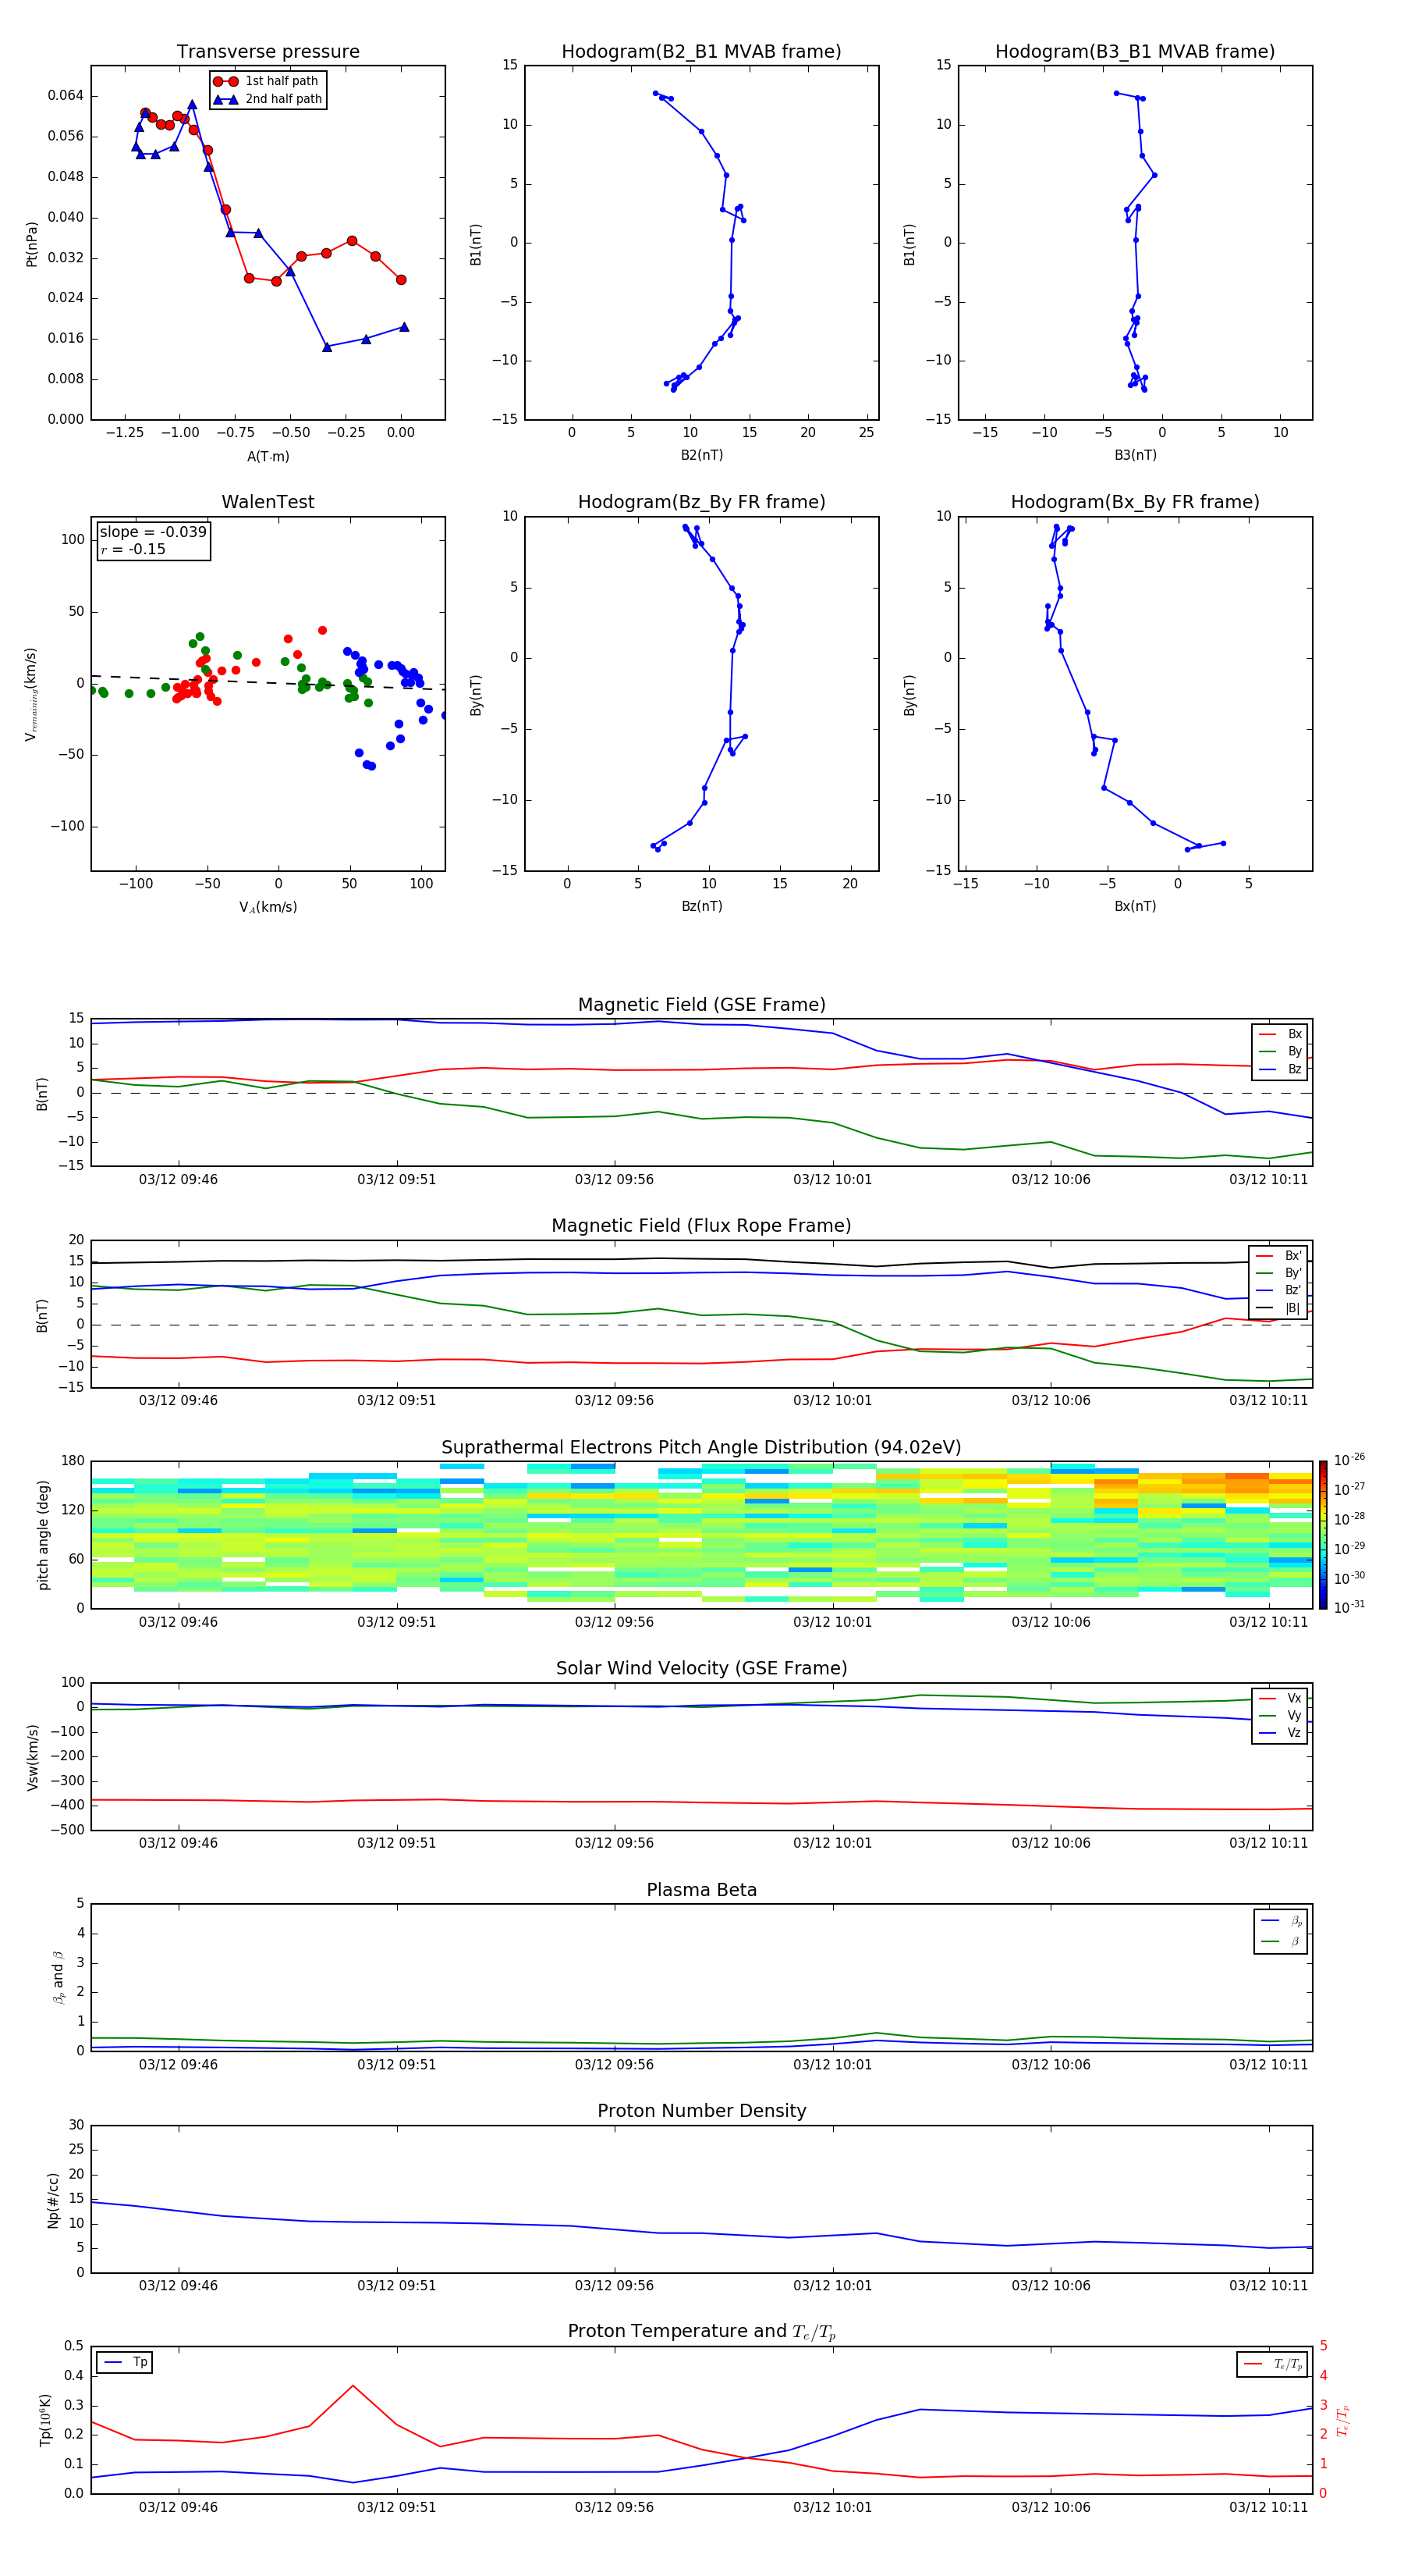Click 'Bz(nT)' x-axis label
The width and height of the screenshot is (1404, 2576).
[701, 906]
